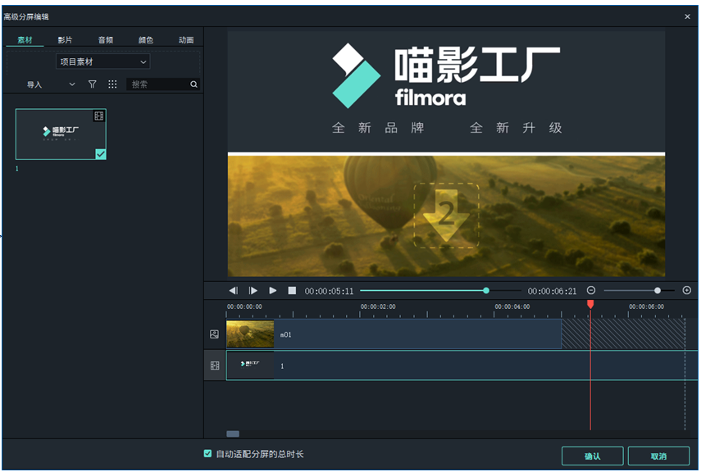
Task: Play the preview
Action: (273, 291)
